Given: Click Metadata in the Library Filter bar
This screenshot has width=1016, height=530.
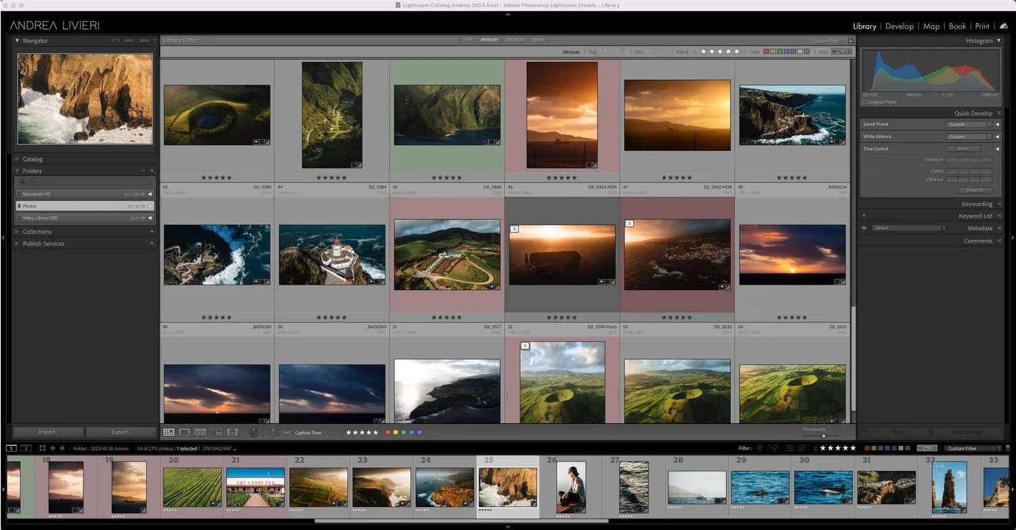Looking at the screenshot, I should (x=515, y=39).
